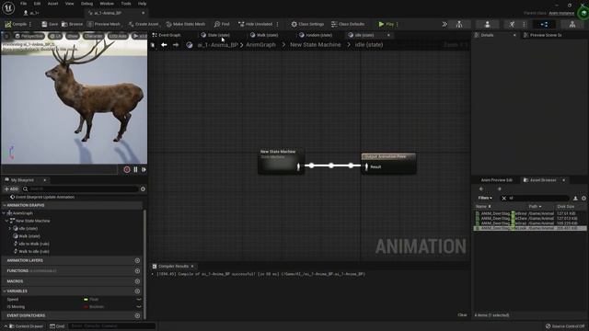Expand the idle (state) tree item
This screenshot has width=589, height=331.
(x=10, y=229)
